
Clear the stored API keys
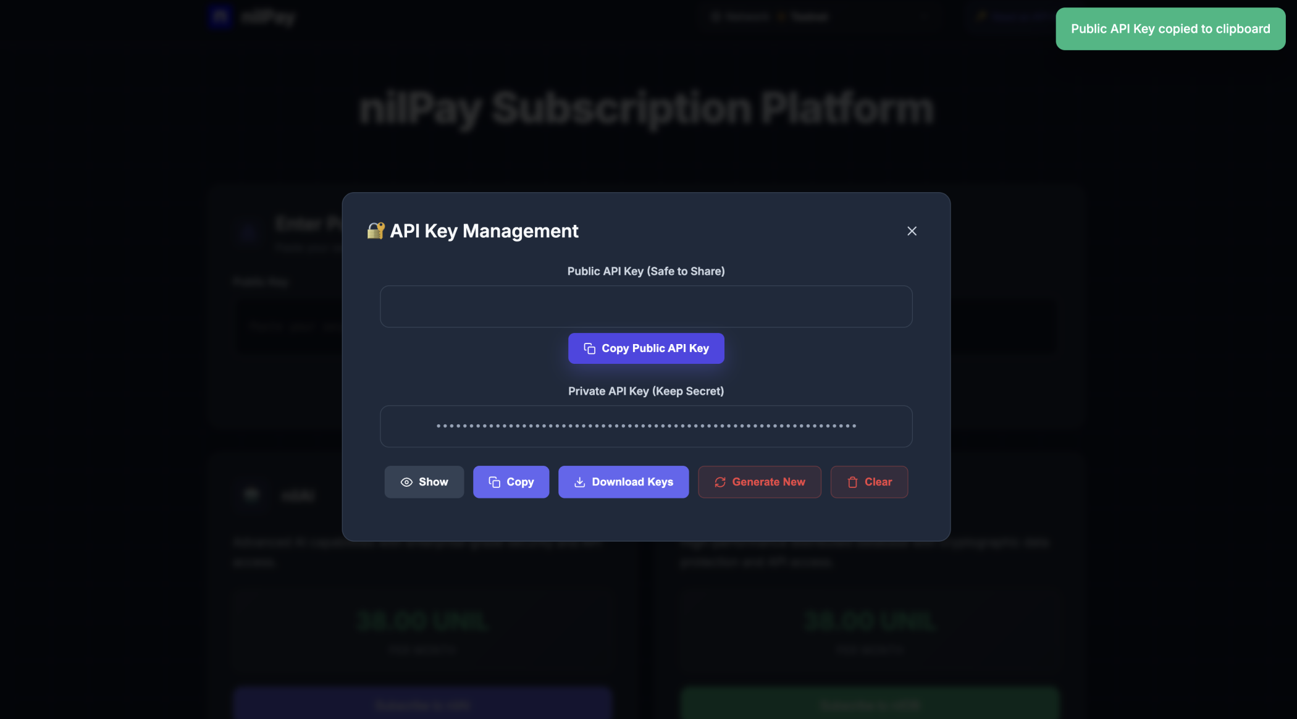pos(869,482)
